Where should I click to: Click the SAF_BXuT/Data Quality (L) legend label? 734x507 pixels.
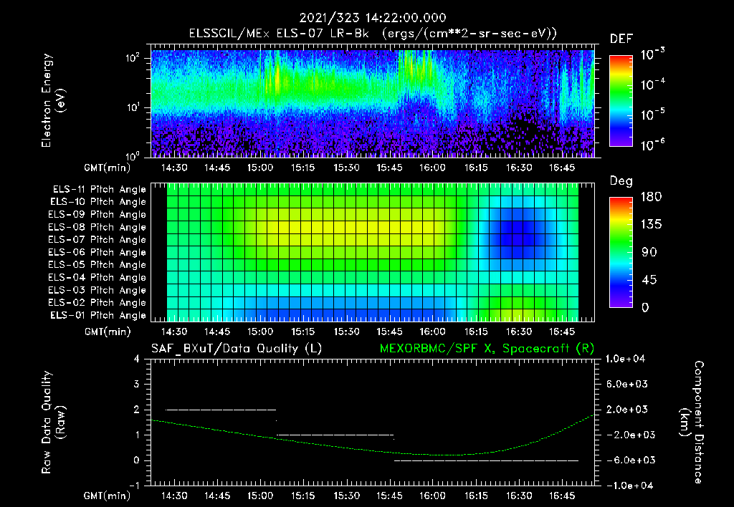click(237, 349)
